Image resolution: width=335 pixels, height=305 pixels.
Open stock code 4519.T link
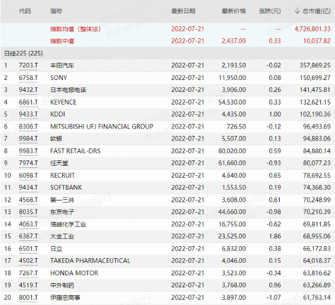point(28,284)
